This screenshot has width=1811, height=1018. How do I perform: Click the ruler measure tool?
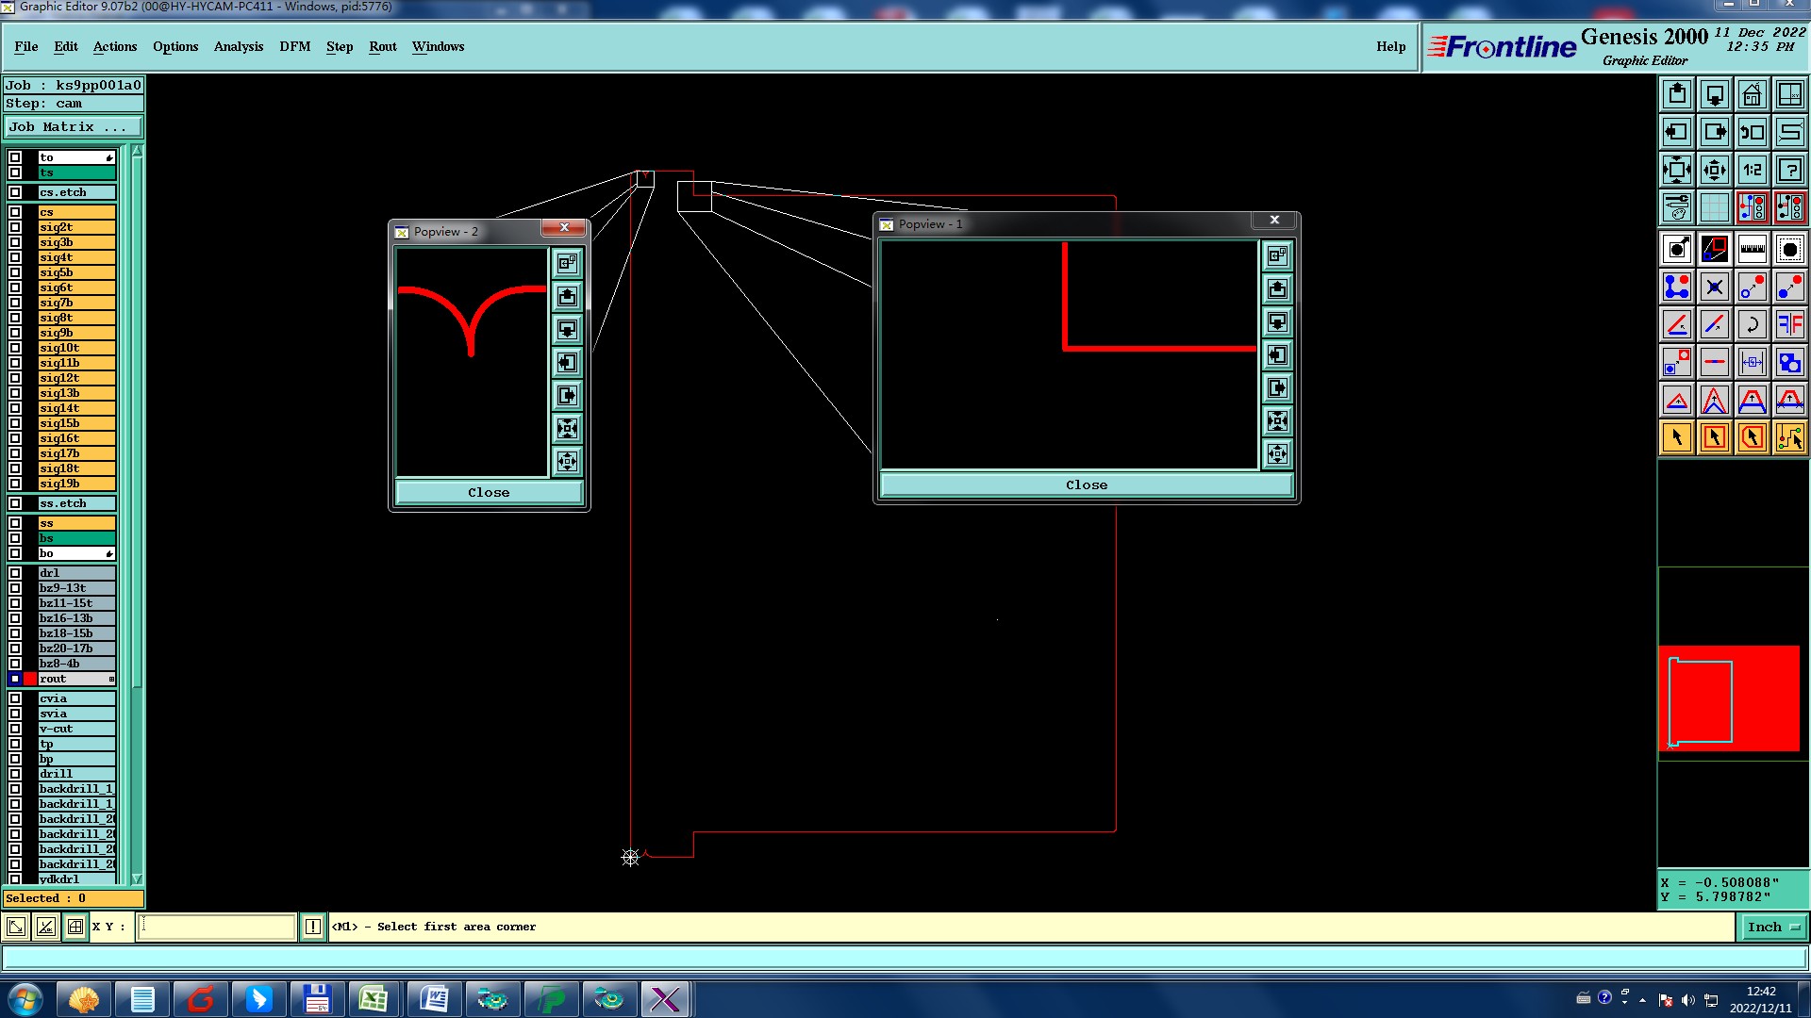click(x=1752, y=249)
